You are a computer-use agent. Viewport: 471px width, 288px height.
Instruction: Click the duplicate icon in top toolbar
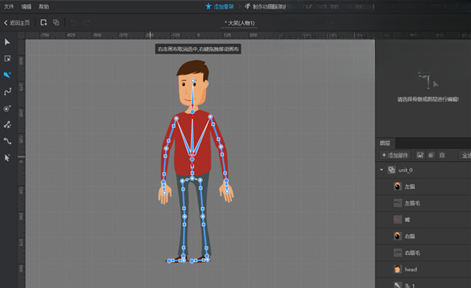tap(56, 23)
